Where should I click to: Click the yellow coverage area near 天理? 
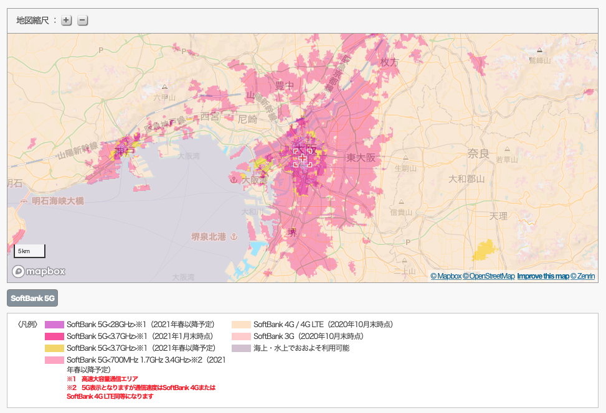(485, 251)
